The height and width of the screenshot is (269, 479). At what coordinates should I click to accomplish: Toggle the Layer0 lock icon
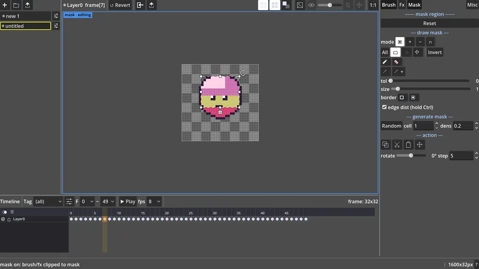pos(9,219)
